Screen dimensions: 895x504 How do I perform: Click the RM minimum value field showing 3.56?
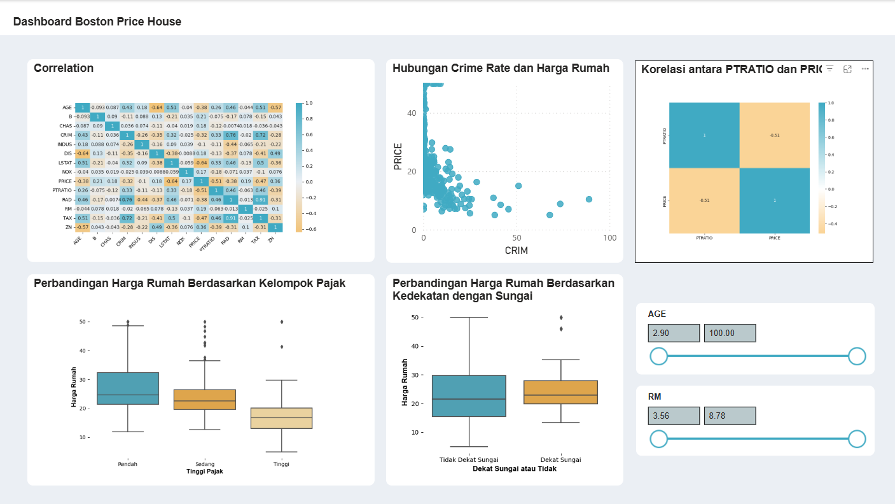pos(673,415)
